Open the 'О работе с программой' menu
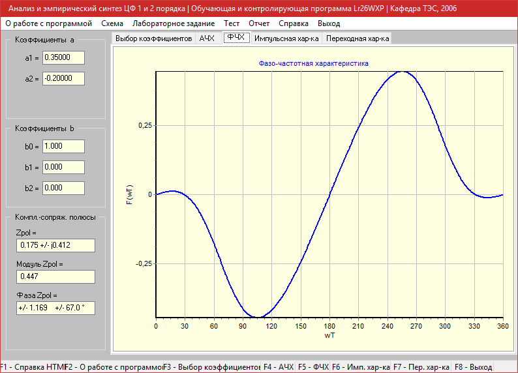518x373 pixels. (x=48, y=23)
